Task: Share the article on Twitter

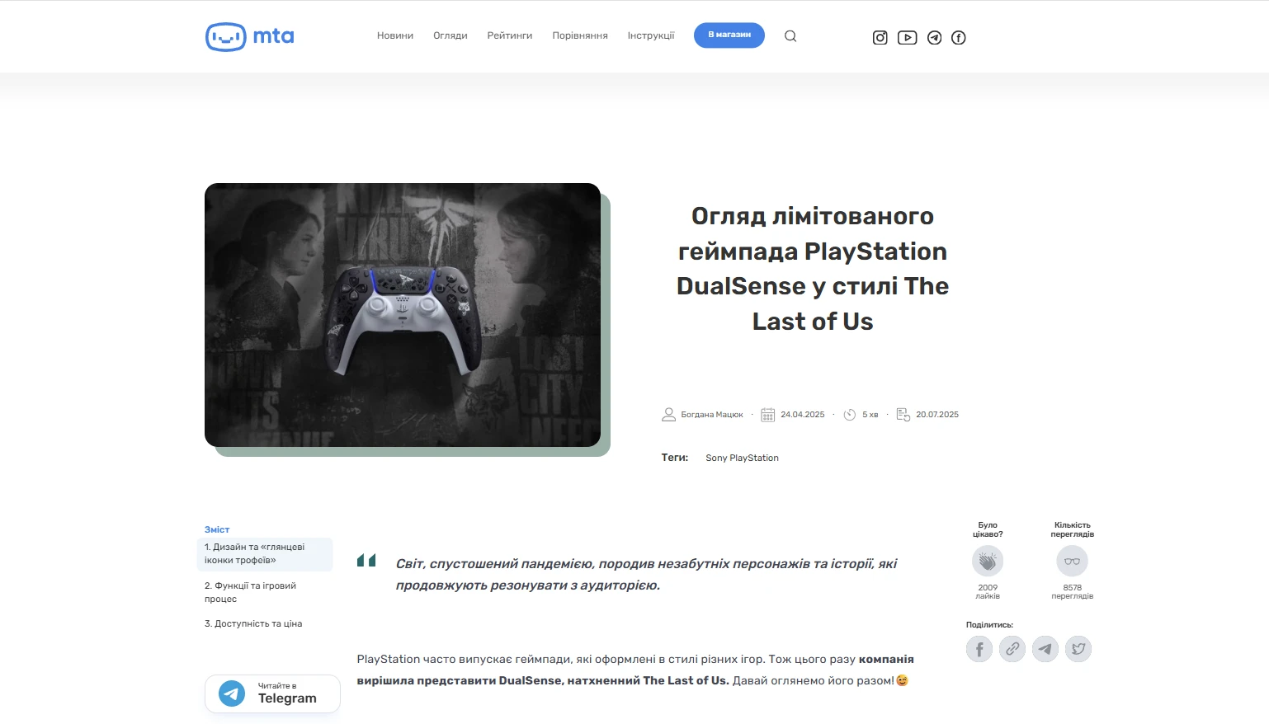Action: tap(1078, 649)
